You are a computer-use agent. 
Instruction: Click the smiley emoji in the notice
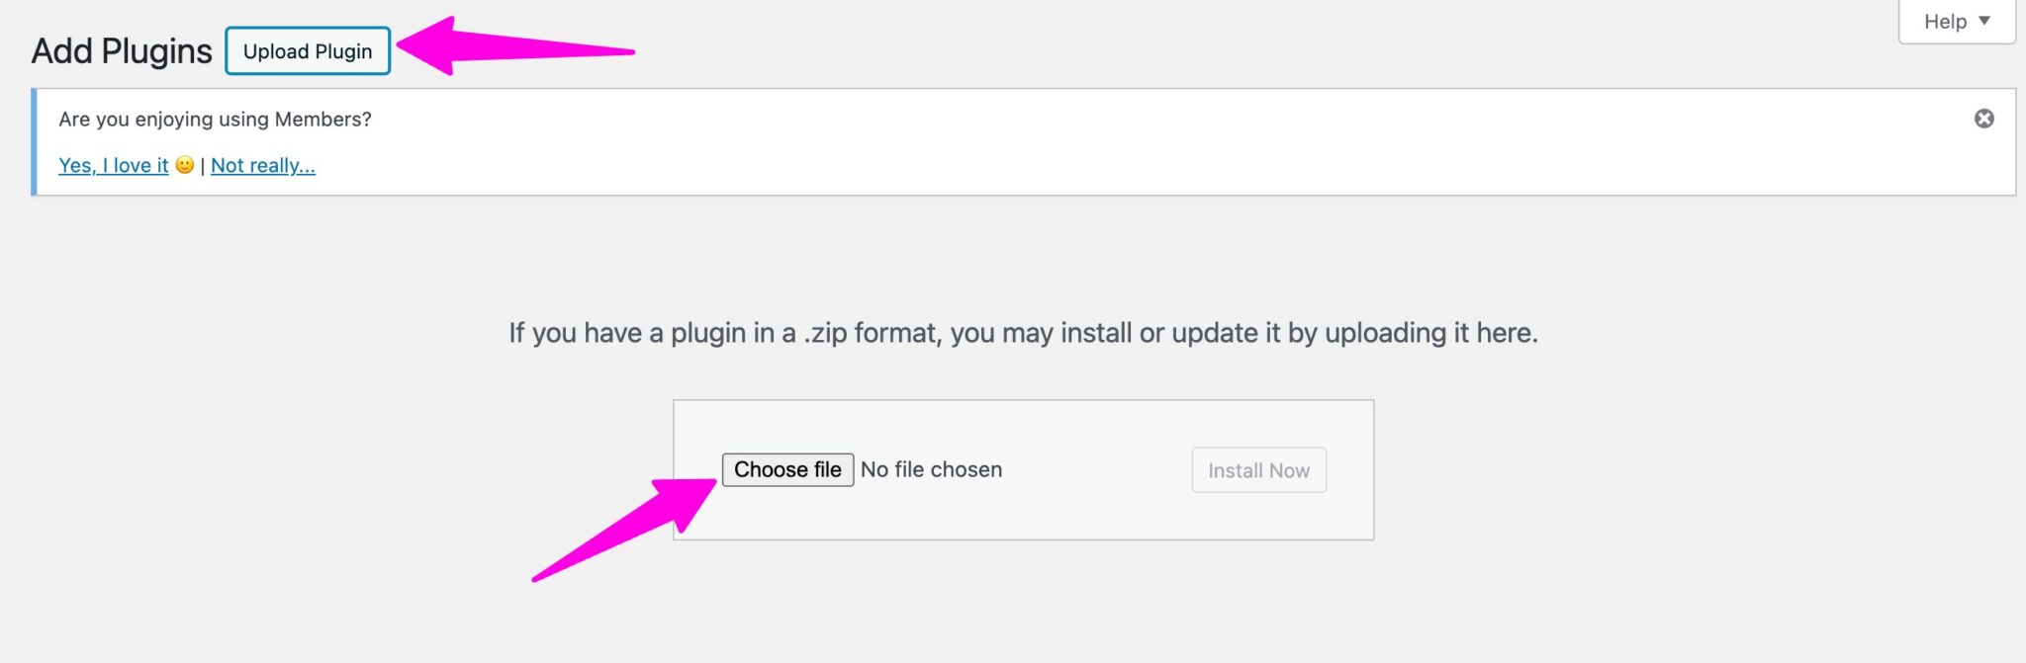(x=185, y=165)
